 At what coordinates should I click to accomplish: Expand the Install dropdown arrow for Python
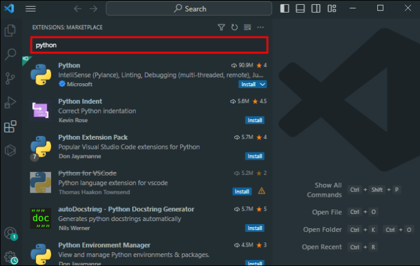click(262, 84)
